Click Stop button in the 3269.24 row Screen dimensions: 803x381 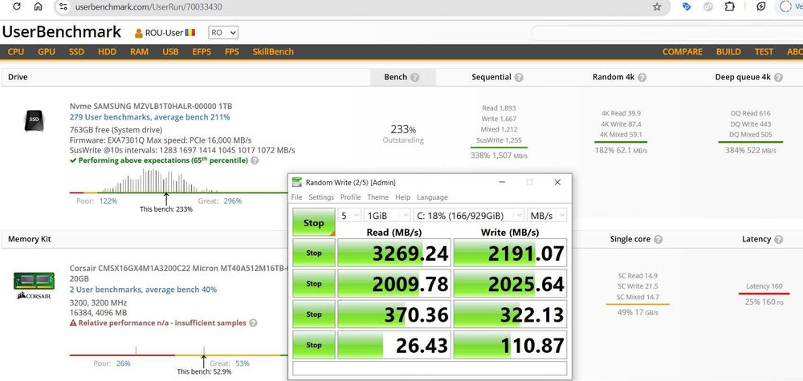pos(313,253)
